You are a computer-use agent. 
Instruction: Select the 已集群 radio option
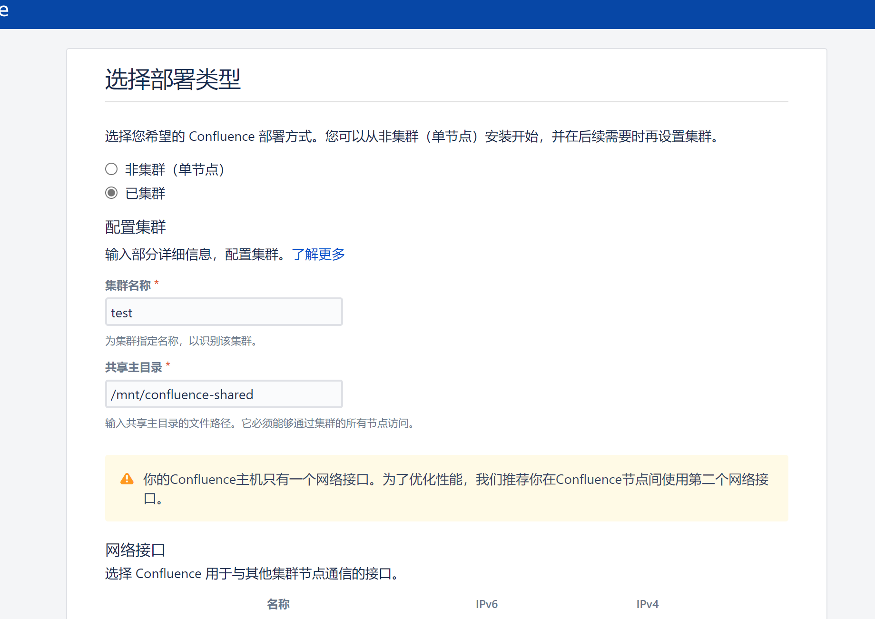click(x=111, y=193)
